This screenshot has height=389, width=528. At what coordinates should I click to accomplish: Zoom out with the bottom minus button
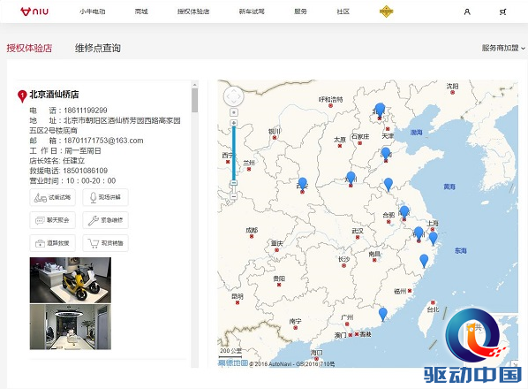coord(234,196)
